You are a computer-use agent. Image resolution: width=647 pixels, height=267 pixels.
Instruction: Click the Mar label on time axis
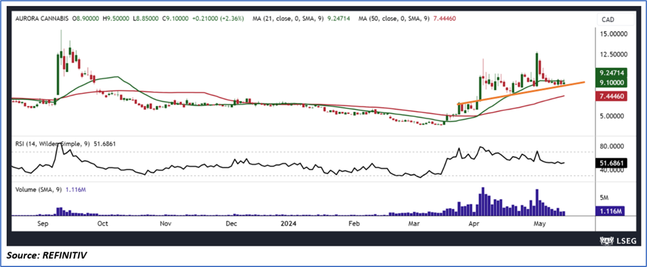click(x=414, y=224)
